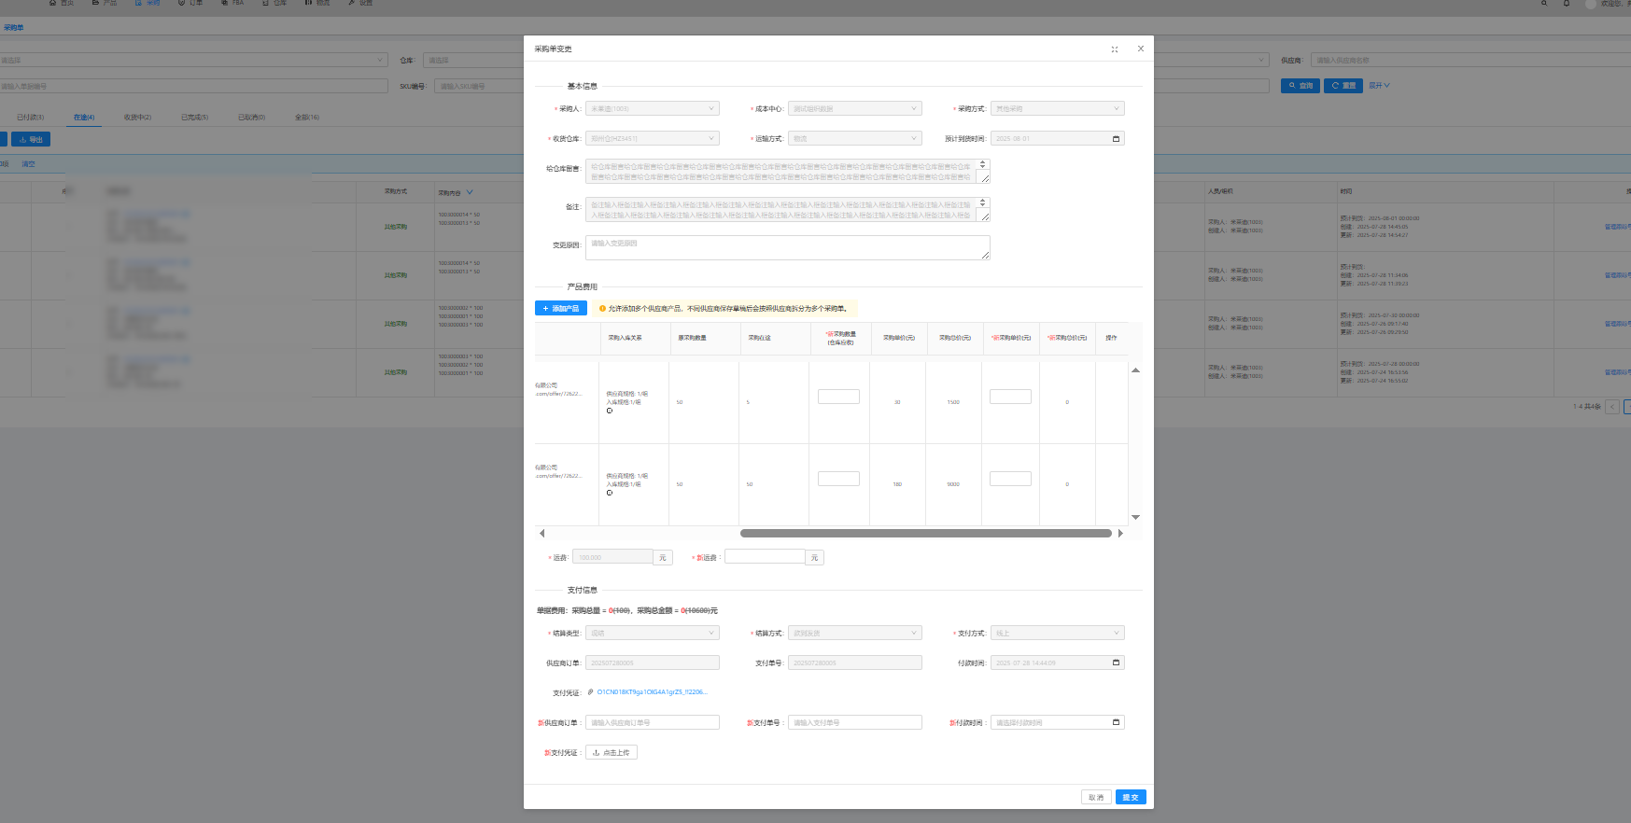Click the 添加产品 button
The image size is (1631, 823).
click(x=560, y=308)
